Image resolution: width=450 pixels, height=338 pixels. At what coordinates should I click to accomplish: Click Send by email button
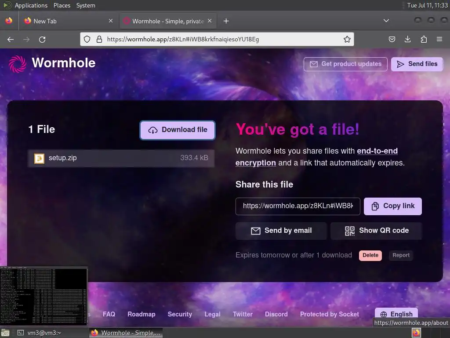tap(281, 231)
